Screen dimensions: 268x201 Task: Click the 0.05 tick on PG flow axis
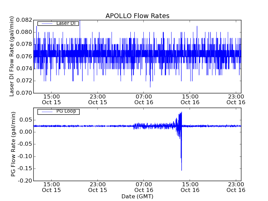(26, 120)
